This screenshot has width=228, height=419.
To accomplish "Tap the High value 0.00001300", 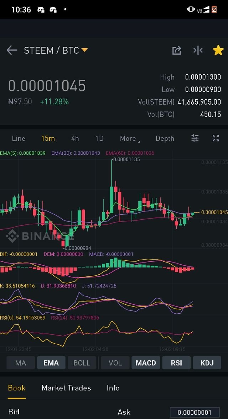I will (203, 77).
